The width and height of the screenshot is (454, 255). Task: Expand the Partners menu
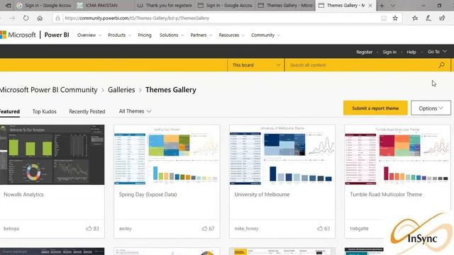tap(201, 35)
